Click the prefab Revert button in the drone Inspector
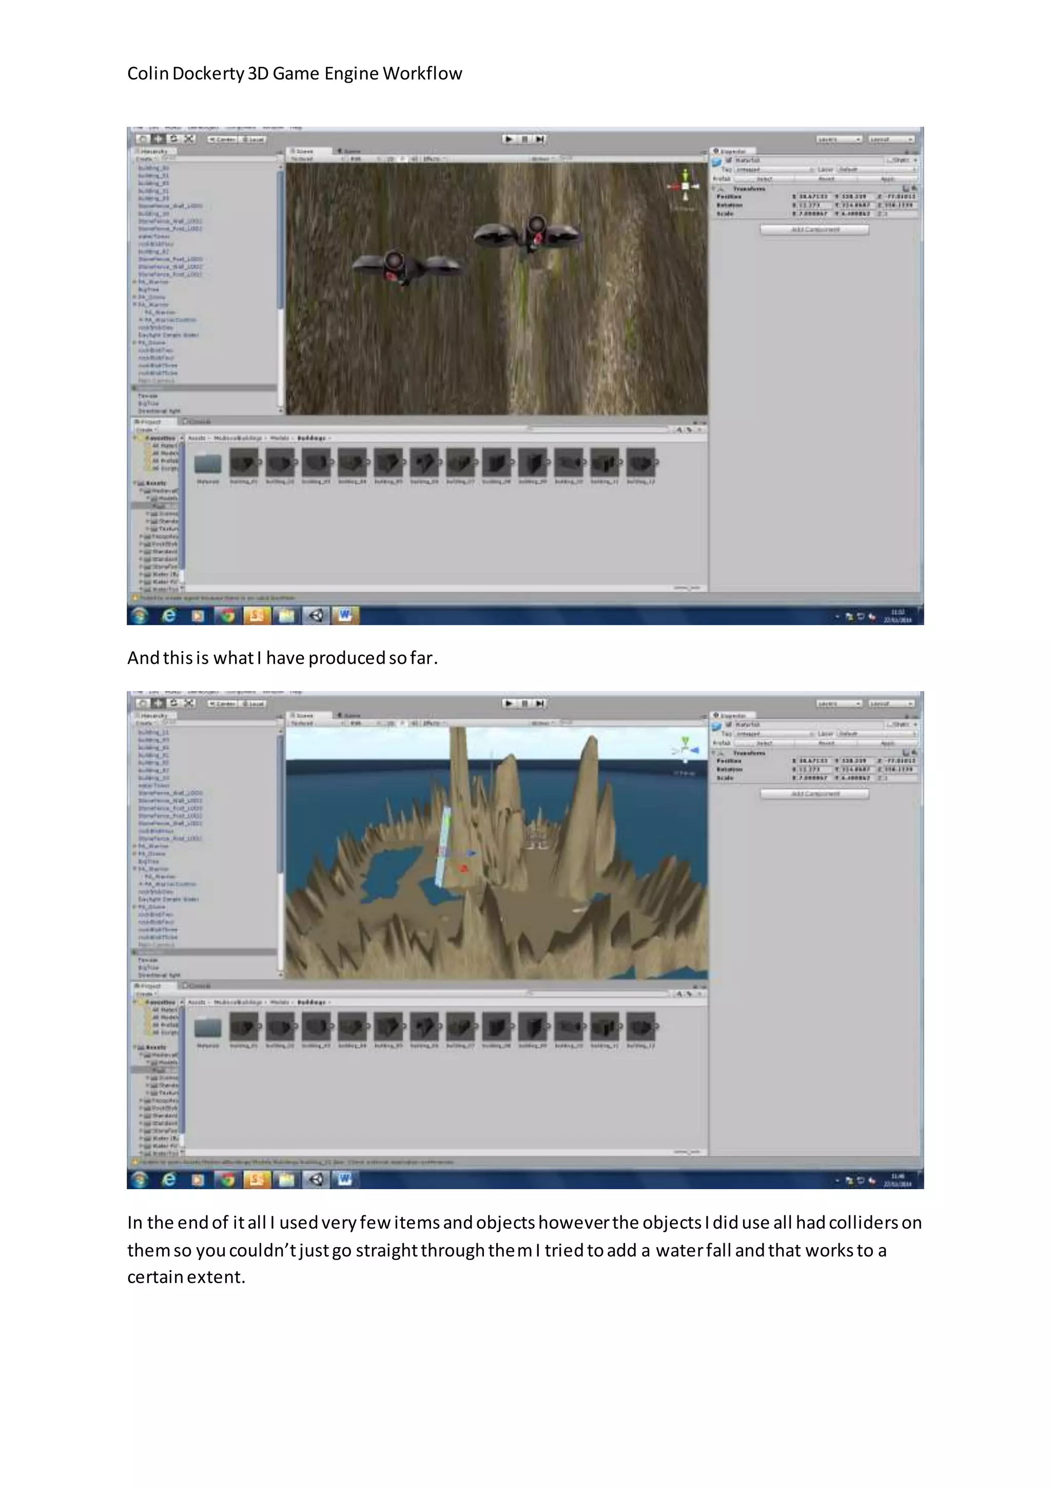1051x1487 pixels. [826, 179]
